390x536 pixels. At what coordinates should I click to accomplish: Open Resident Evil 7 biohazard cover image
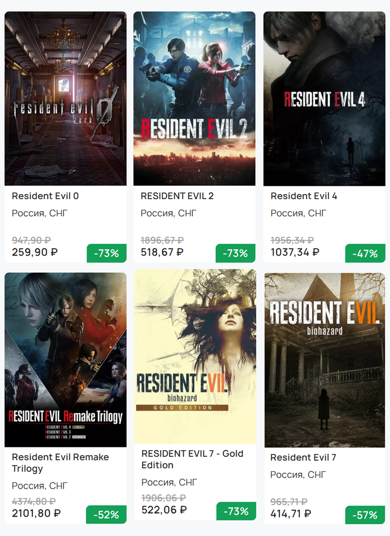click(325, 360)
